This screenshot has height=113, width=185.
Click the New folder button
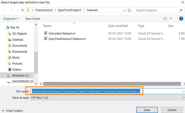pos(33,19)
